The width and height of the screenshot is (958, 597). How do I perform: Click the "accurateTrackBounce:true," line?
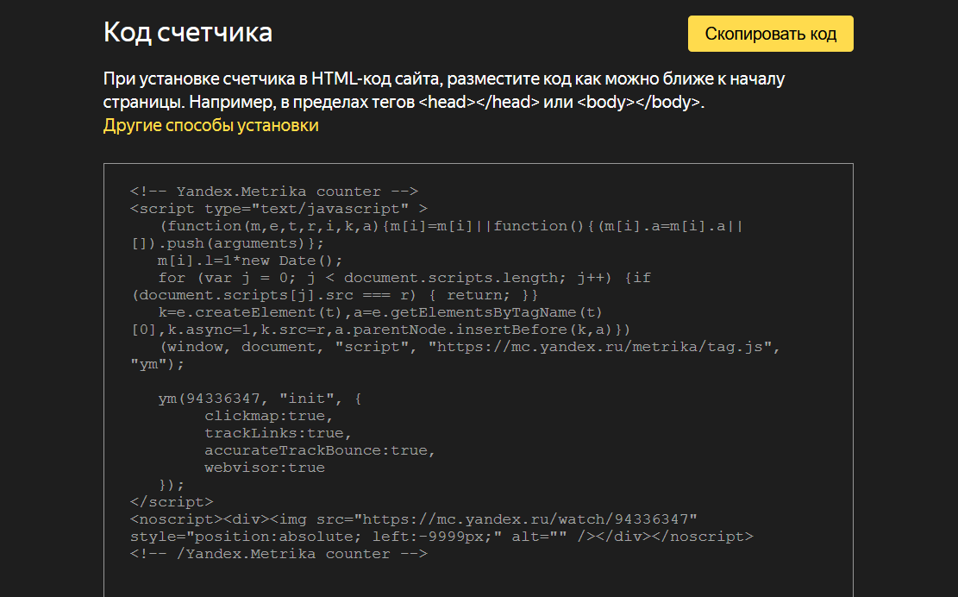click(x=320, y=450)
